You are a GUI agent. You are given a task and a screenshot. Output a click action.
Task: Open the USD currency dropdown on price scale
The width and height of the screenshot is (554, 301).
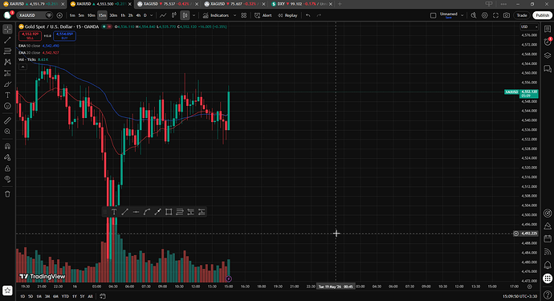tap(528, 26)
